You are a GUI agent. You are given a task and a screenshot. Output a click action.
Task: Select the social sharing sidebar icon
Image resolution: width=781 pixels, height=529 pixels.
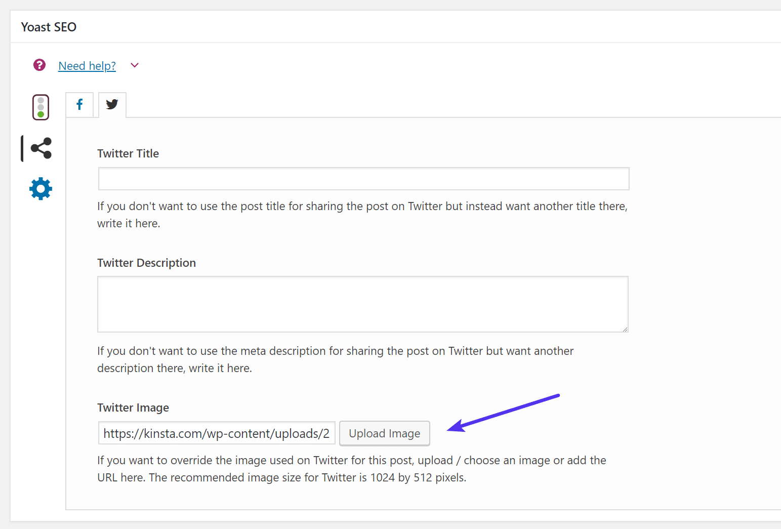coord(40,148)
